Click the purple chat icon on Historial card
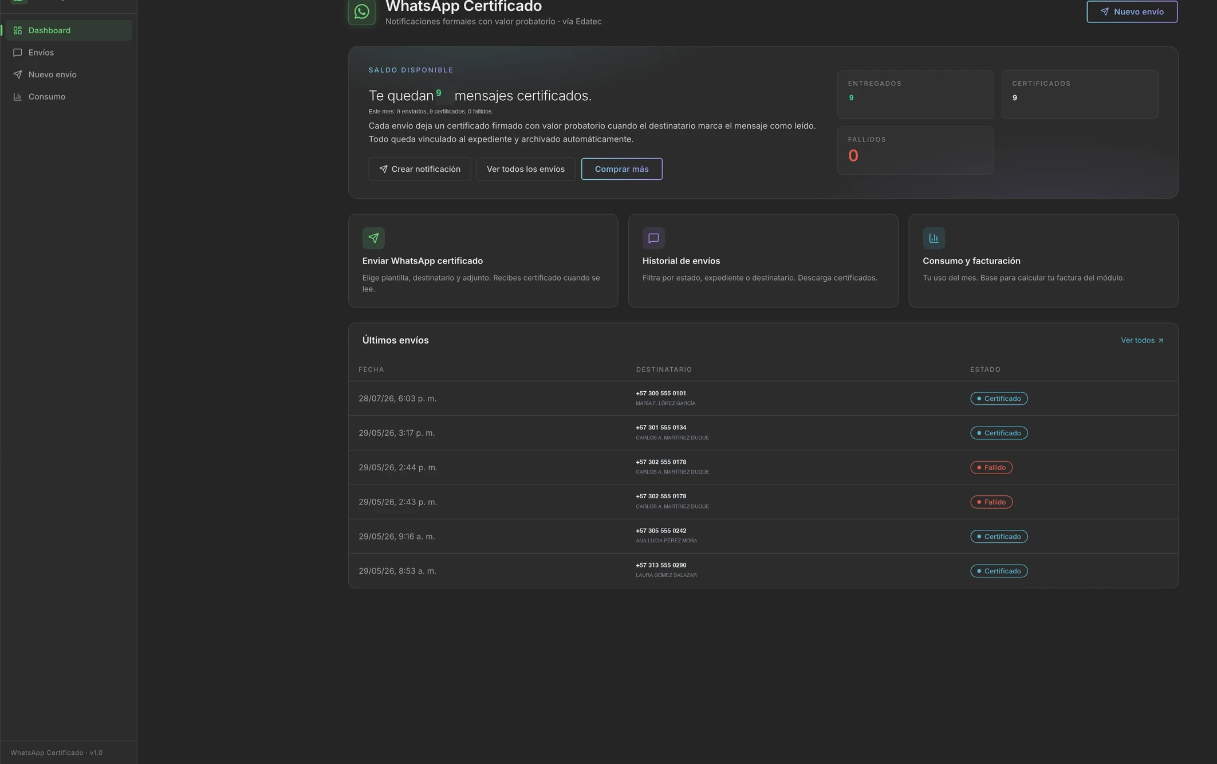This screenshot has height=764, width=1217. click(653, 238)
